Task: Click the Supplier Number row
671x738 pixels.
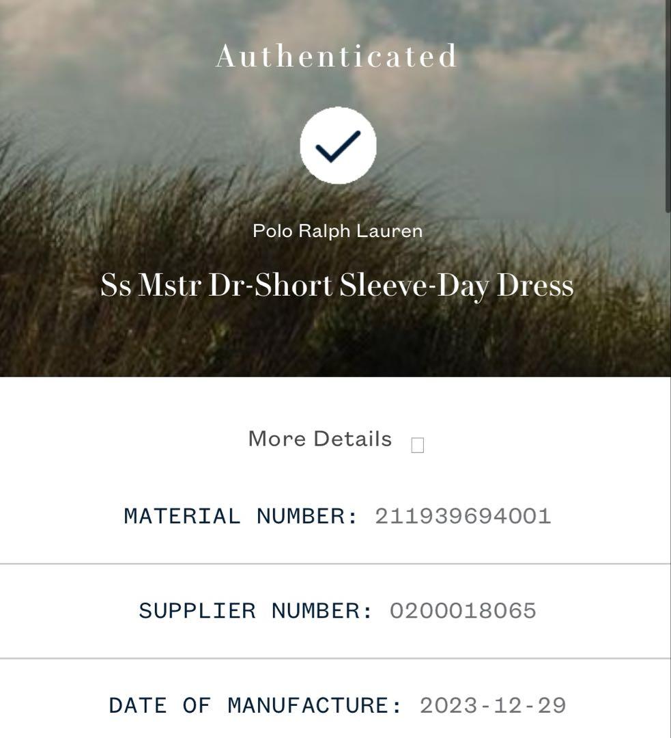Action: pos(335,611)
